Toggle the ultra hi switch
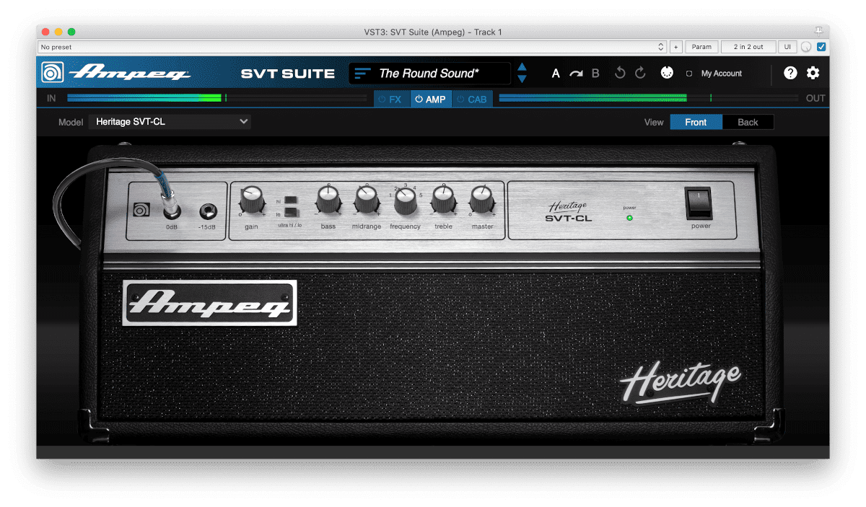Viewport: 866px width, 507px height. 290,200
